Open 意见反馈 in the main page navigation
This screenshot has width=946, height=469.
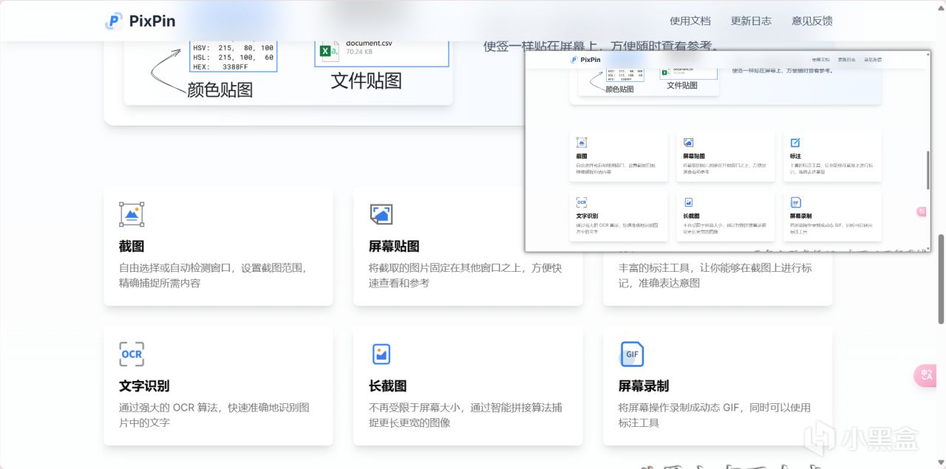(812, 21)
